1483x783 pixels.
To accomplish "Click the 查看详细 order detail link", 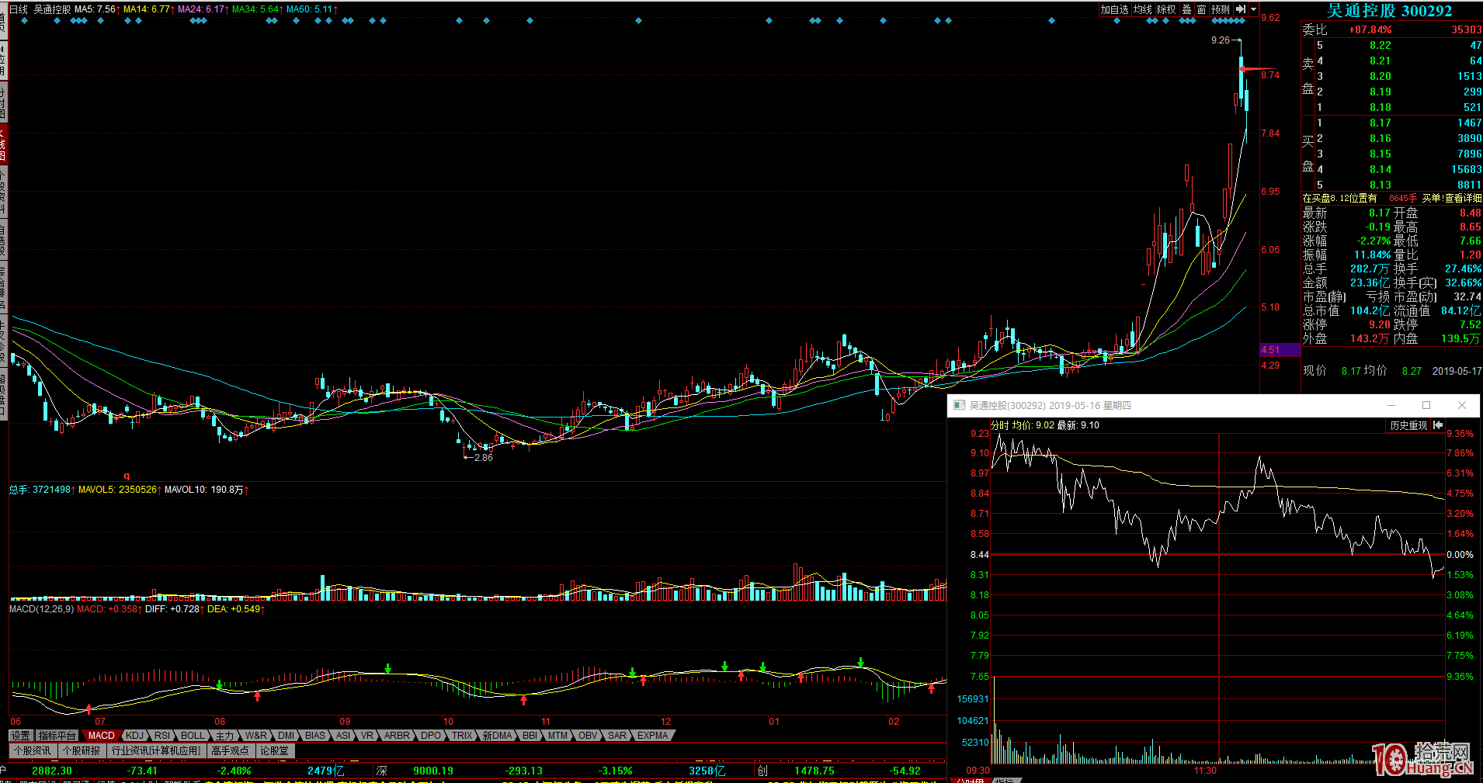I will 1463,199.
